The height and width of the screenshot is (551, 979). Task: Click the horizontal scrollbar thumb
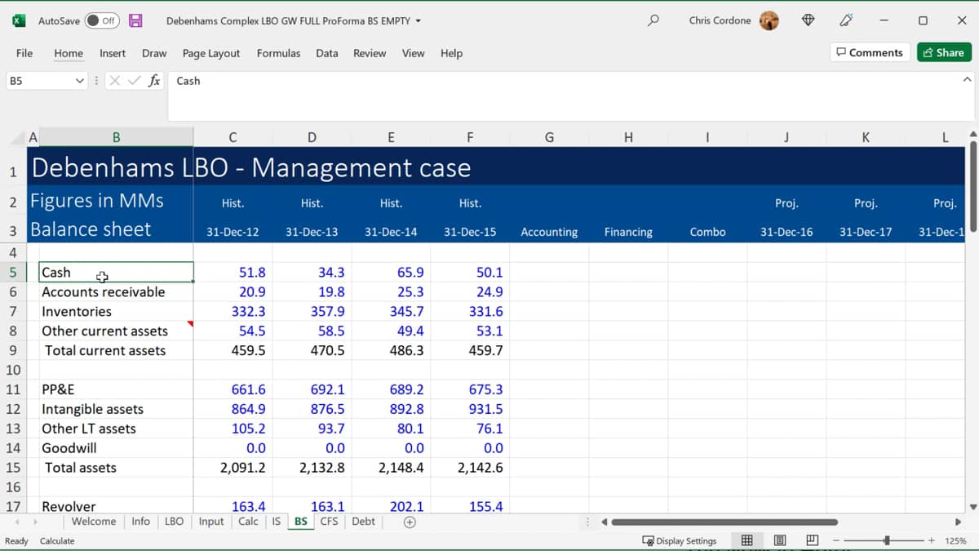click(x=724, y=522)
